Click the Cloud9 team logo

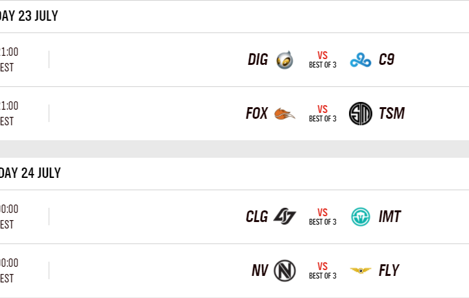360,60
